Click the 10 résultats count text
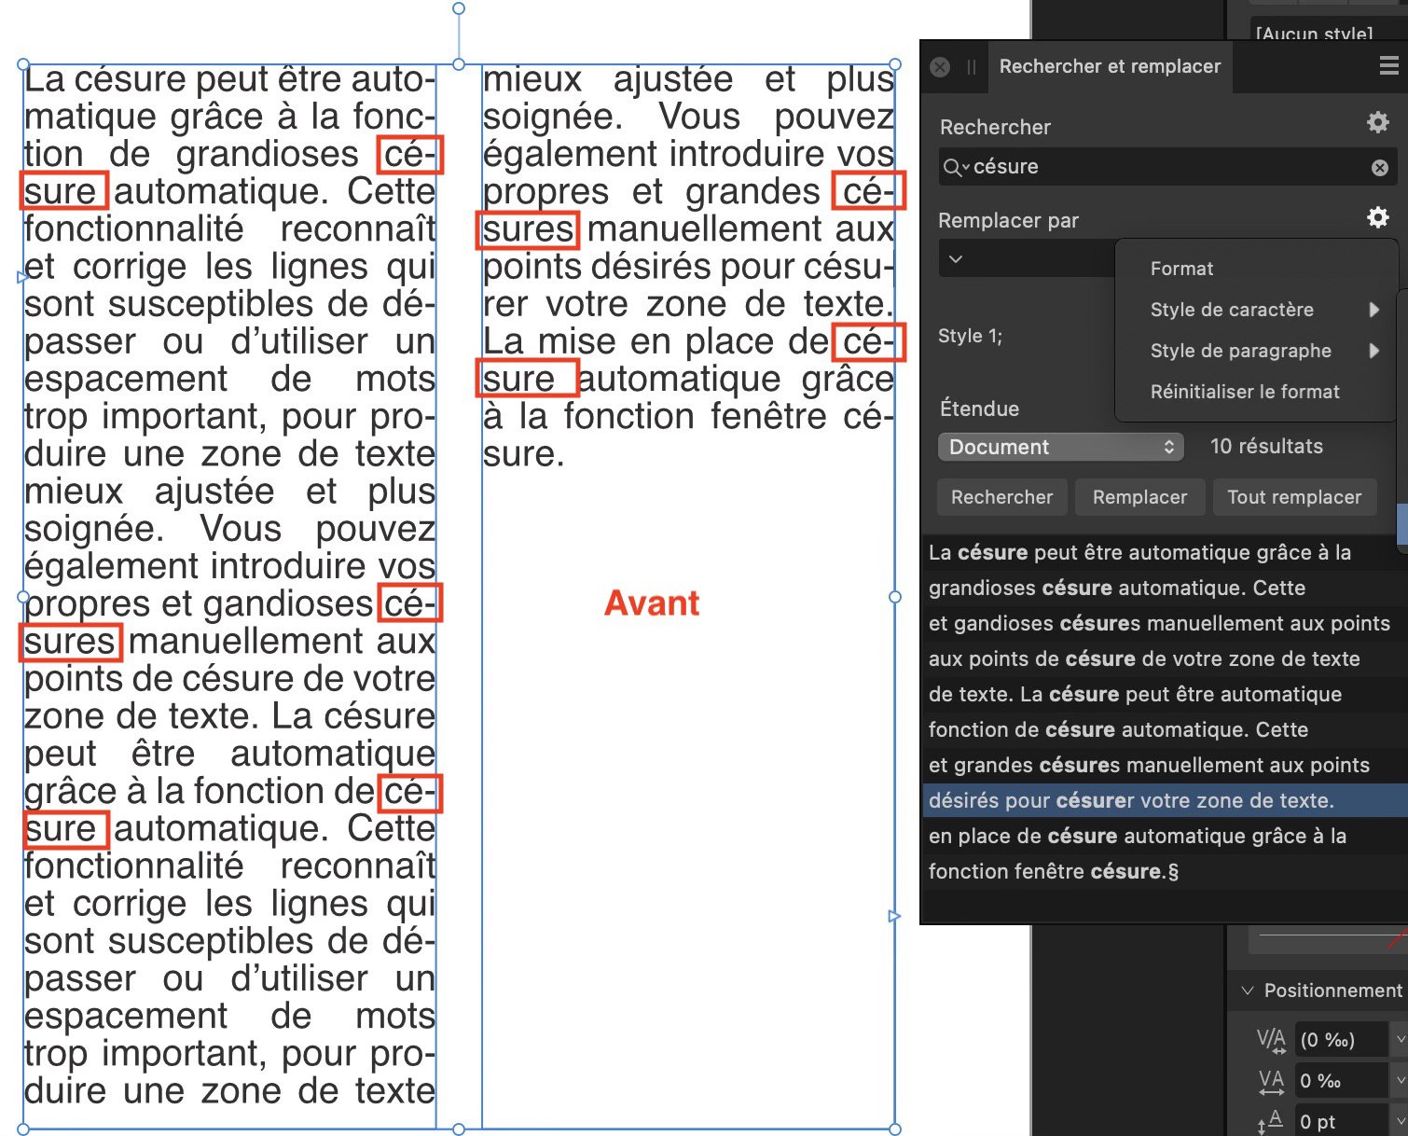 coord(1266,447)
